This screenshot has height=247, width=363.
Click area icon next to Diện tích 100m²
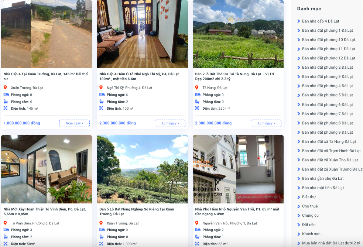pos(101,108)
